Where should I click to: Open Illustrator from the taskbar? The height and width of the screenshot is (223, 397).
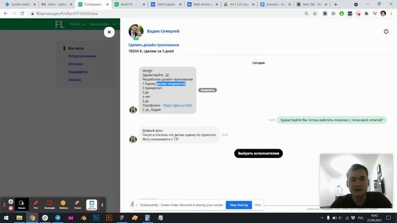109,217
